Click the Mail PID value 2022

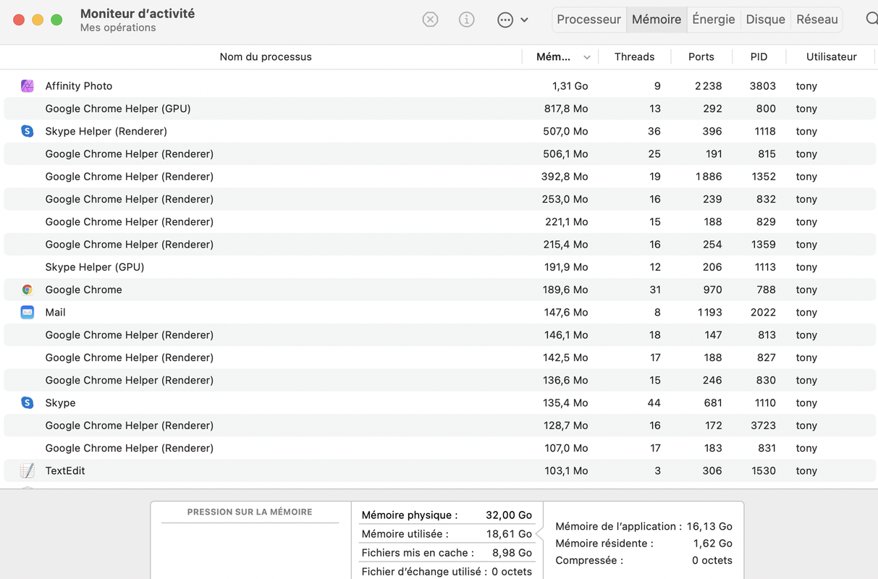coord(762,312)
